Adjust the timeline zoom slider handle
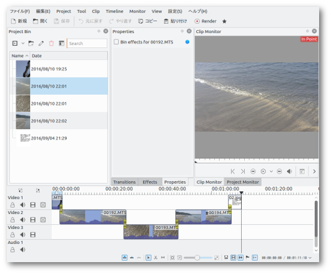This screenshot has width=331, height=274. pyautogui.click(x=197, y=258)
